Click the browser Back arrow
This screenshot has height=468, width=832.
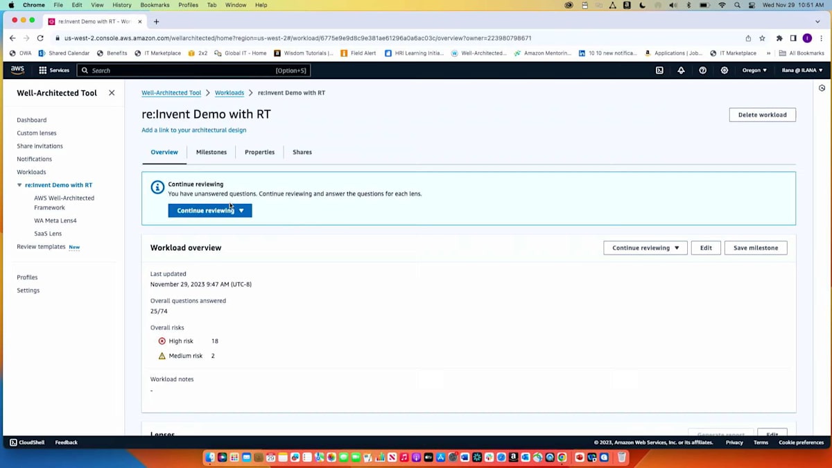pyautogui.click(x=12, y=38)
